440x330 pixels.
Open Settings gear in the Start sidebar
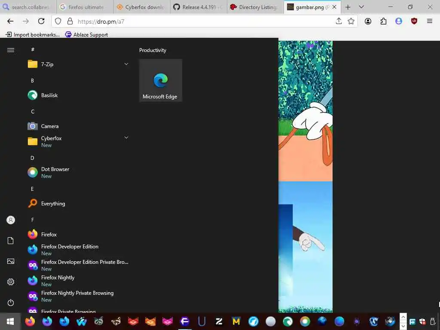point(11,282)
